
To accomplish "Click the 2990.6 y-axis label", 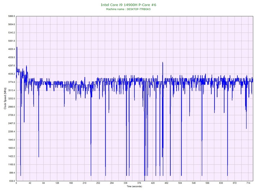I will (12, 107).
